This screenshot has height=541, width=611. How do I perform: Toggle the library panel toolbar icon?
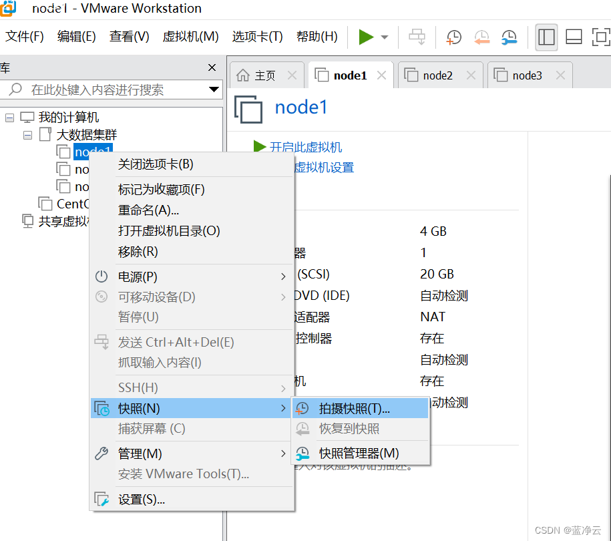click(x=546, y=37)
